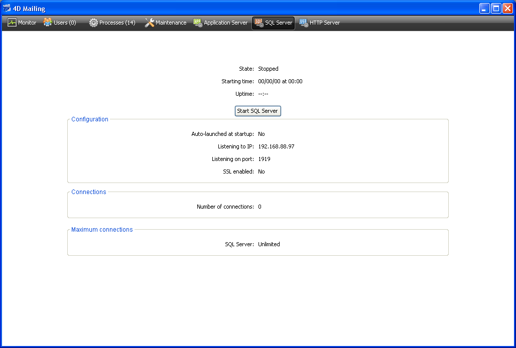Image resolution: width=516 pixels, height=348 pixels.
Task: Switch to the Monitor tab label
Action: pos(27,23)
